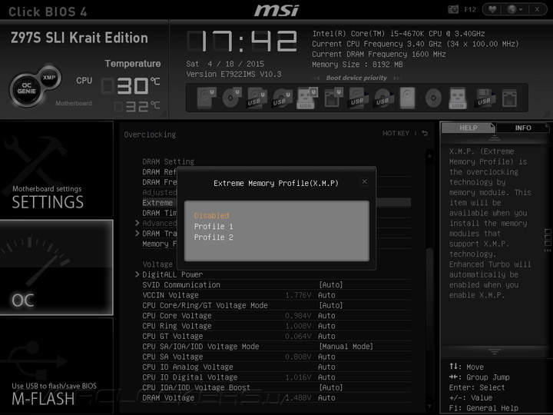Click the scroll-up arrow of settings list
The image size is (553, 415).
click(429, 155)
